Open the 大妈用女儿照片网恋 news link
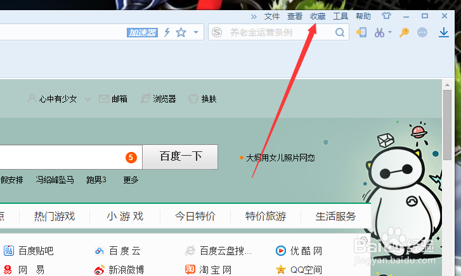The width and height of the screenshot is (461, 276). 280,158
